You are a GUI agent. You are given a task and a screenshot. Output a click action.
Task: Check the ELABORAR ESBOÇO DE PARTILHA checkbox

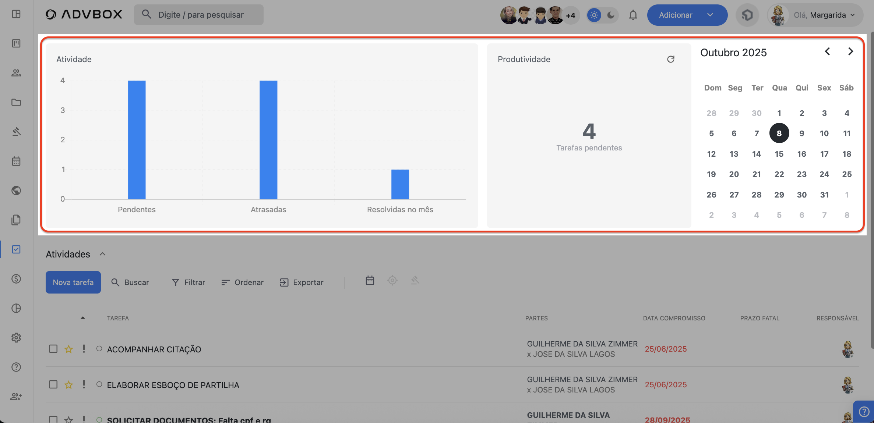53,384
